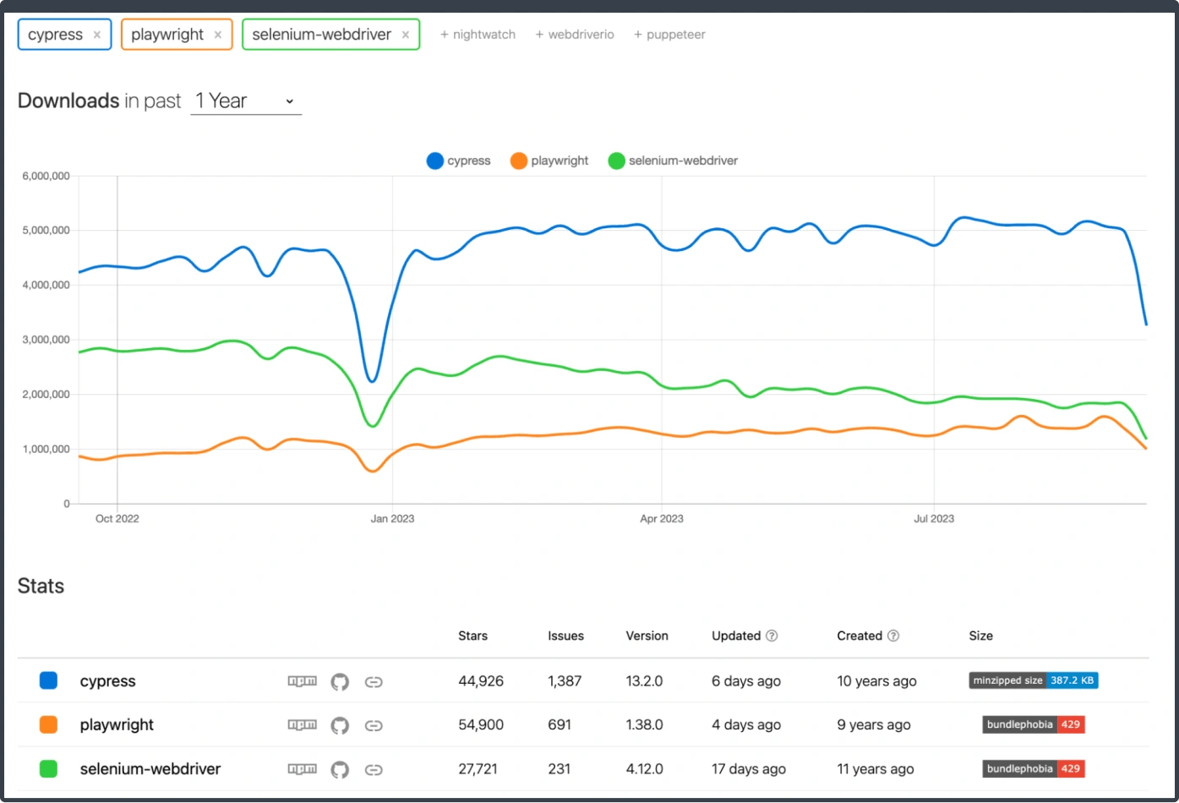Screen dimensions: 1179x803
Task: Select the cypress tag label at top
Action: point(55,35)
